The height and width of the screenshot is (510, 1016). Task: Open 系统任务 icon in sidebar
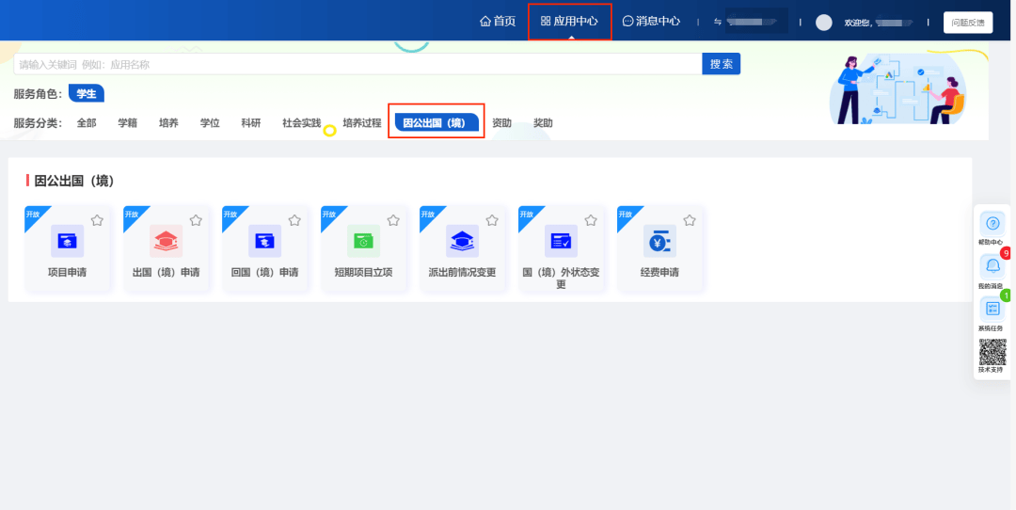(x=992, y=309)
